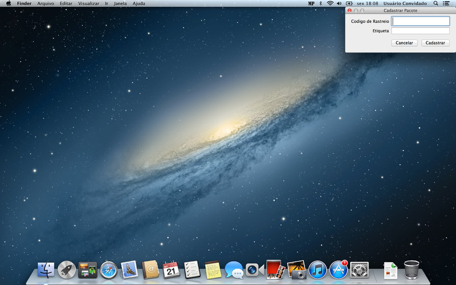This screenshot has height=285, width=456.
Task: Open the Janela menu
Action: pyautogui.click(x=120, y=3)
